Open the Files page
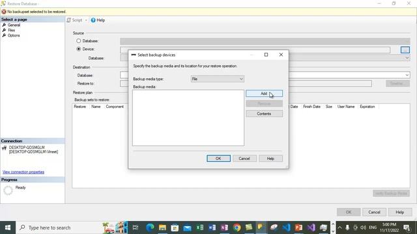Image resolution: width=417 pixels, height=234 pixels. (x=12, y=31)
